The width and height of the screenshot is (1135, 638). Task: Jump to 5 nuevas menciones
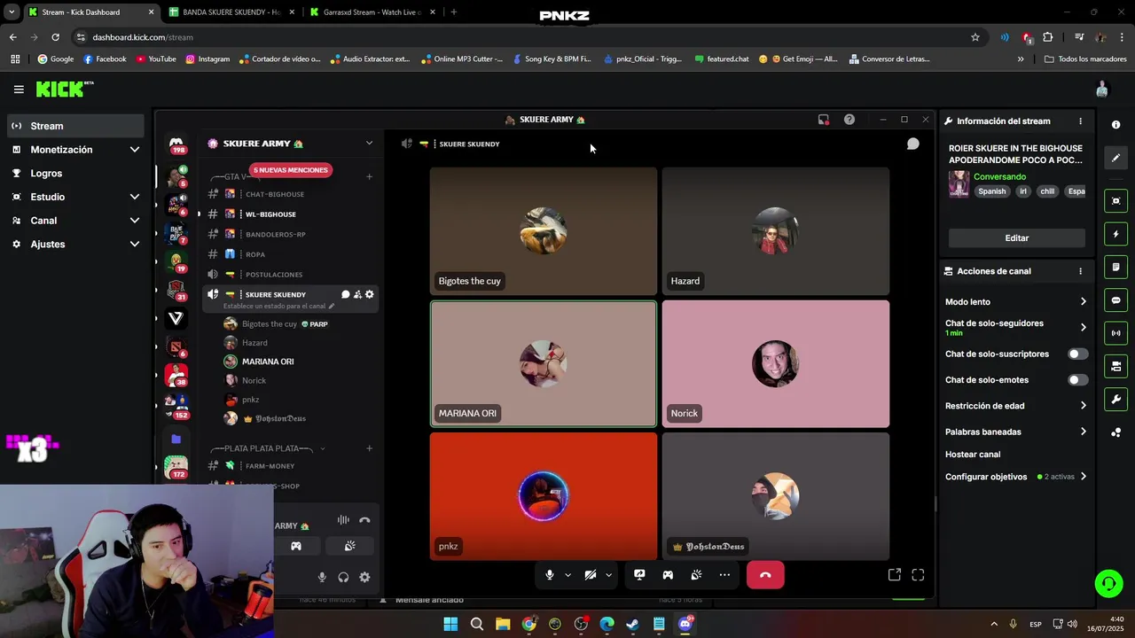tap(291, 170)
